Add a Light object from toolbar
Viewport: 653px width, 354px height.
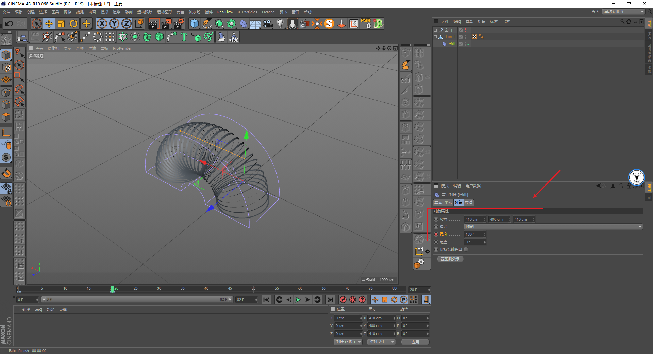tap(280, 23)
